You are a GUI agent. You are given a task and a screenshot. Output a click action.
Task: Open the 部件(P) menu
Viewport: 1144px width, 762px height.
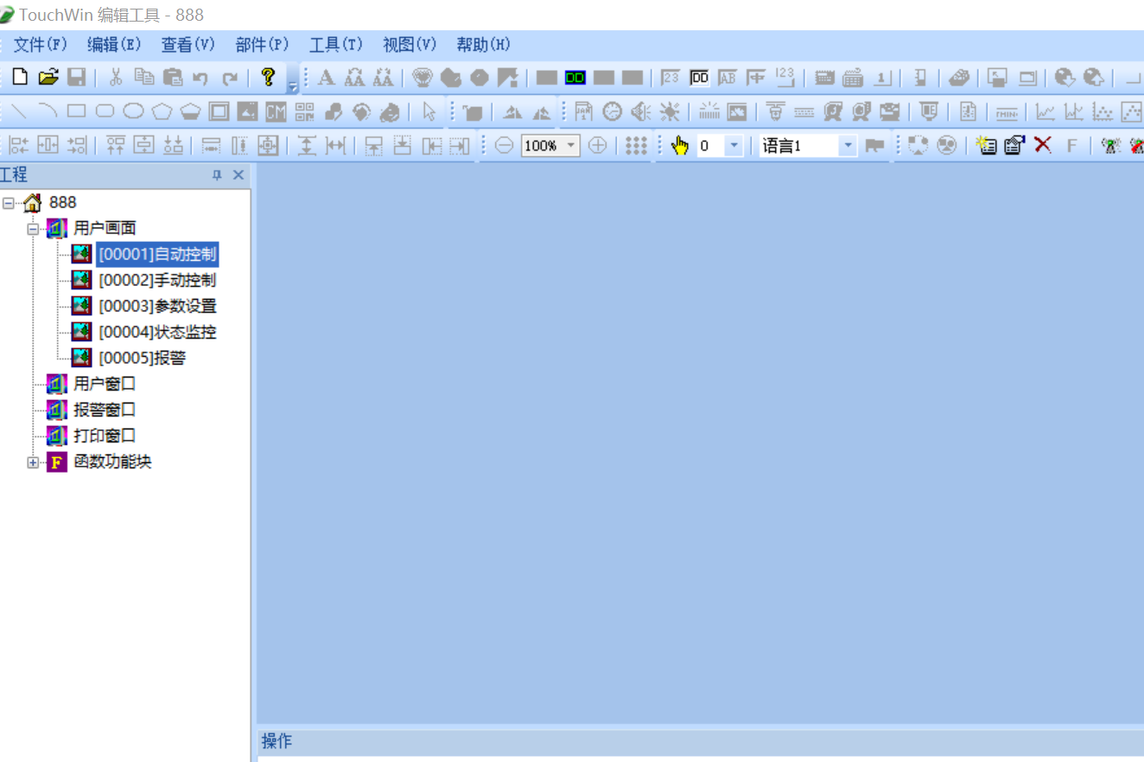(x=262, y=45)
